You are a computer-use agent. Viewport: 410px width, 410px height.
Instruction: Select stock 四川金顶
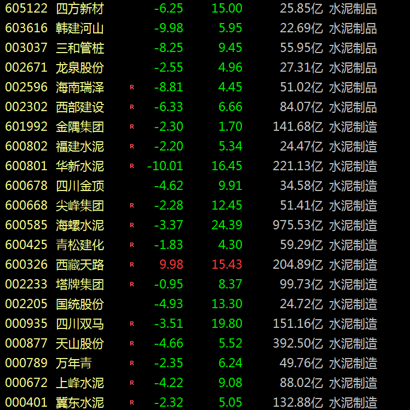80,186
